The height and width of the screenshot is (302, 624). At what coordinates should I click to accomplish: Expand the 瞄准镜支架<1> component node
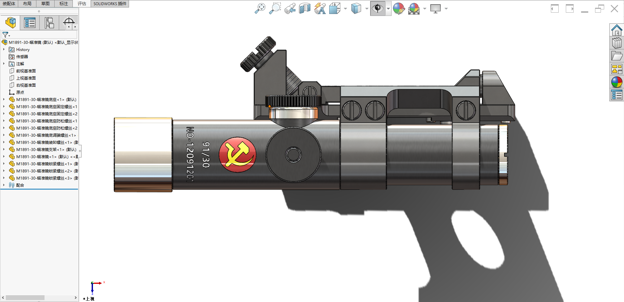[x=4, y=150]
